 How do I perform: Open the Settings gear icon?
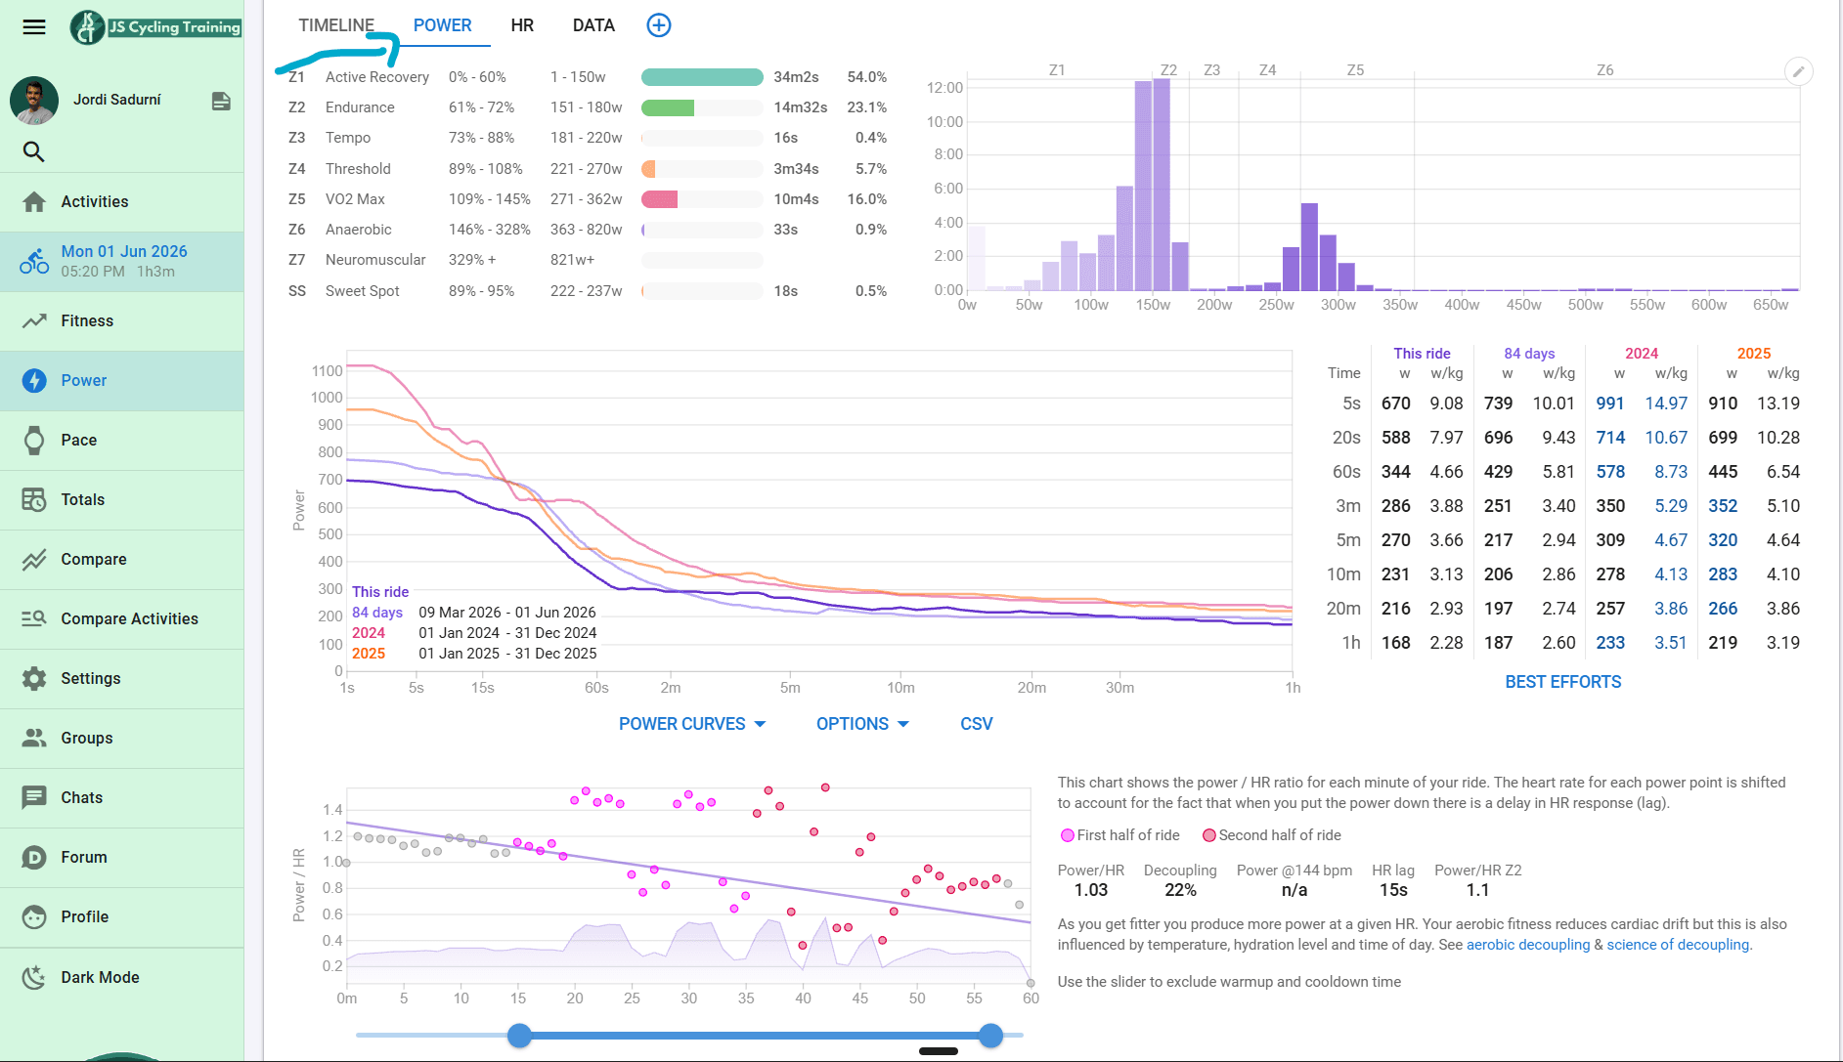34,678
